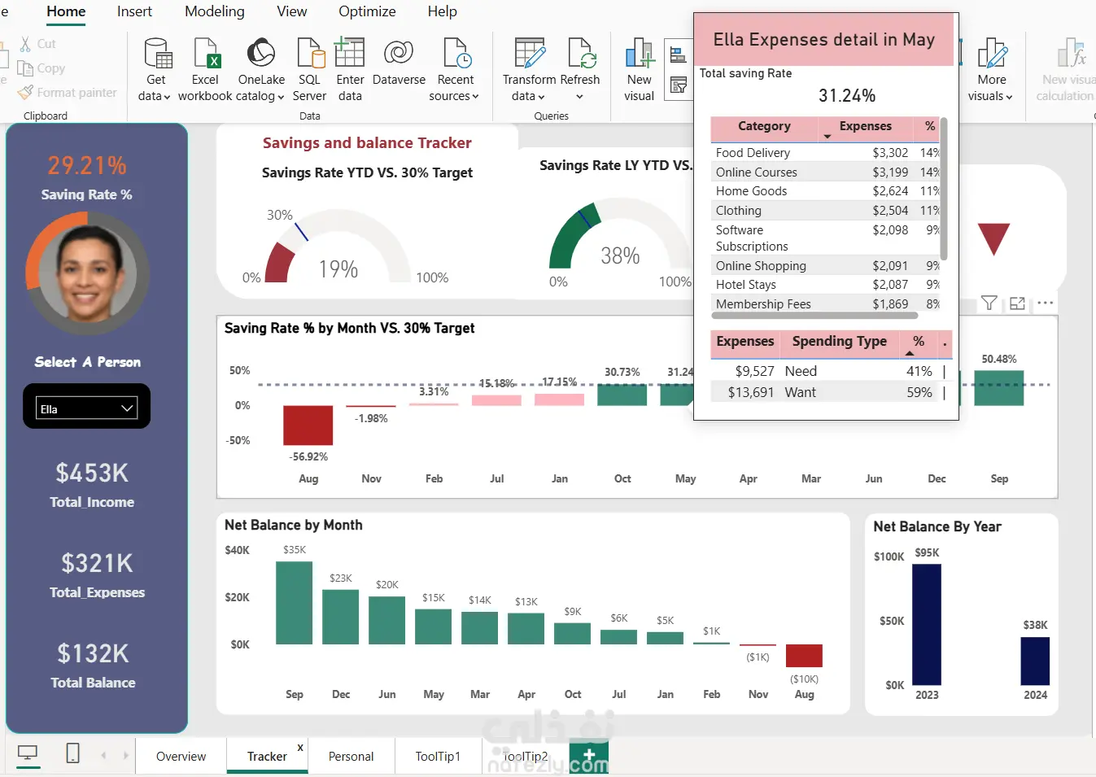Switch to desktop layout view
Image resolution: width=1096 pixels, height=777 pixels.
pos(28,754)
